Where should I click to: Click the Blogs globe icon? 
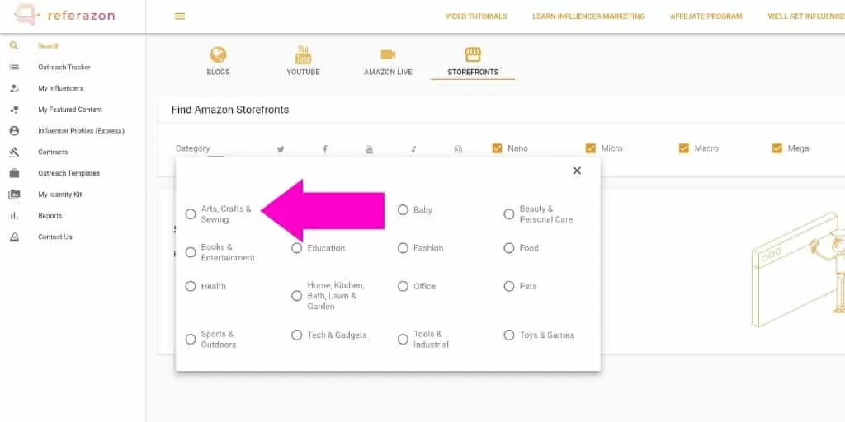[218, 55]
